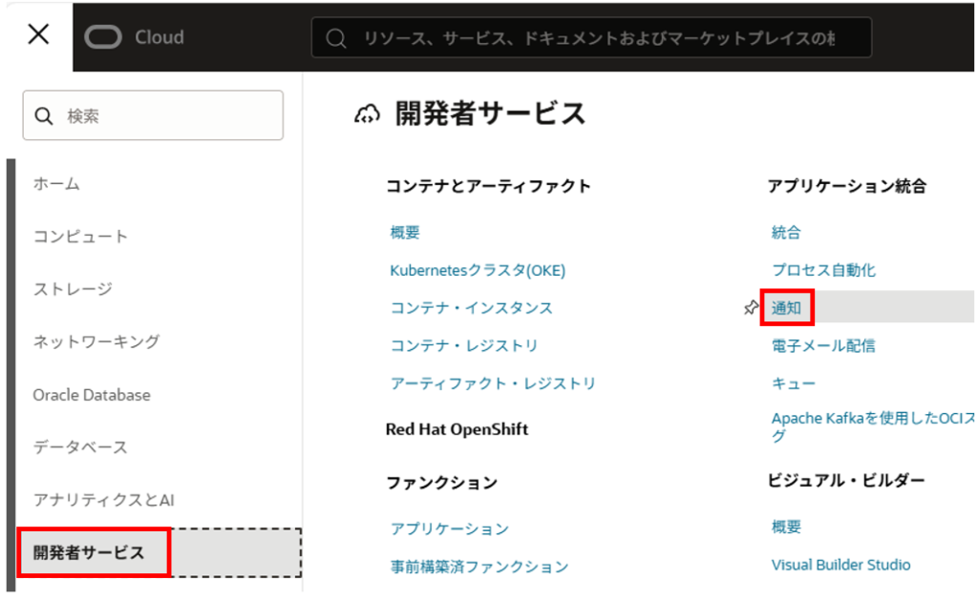978x600 pixels.
Task: Open Kubernetesクラスタ(OKE) link
Action: tap(478, 270)
